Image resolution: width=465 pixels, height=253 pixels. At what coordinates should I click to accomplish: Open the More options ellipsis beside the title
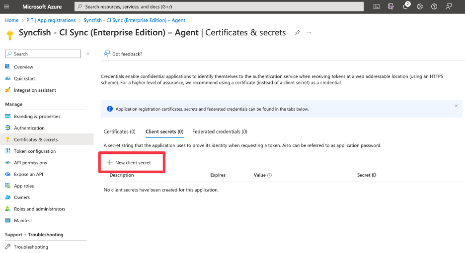point(309,33)
